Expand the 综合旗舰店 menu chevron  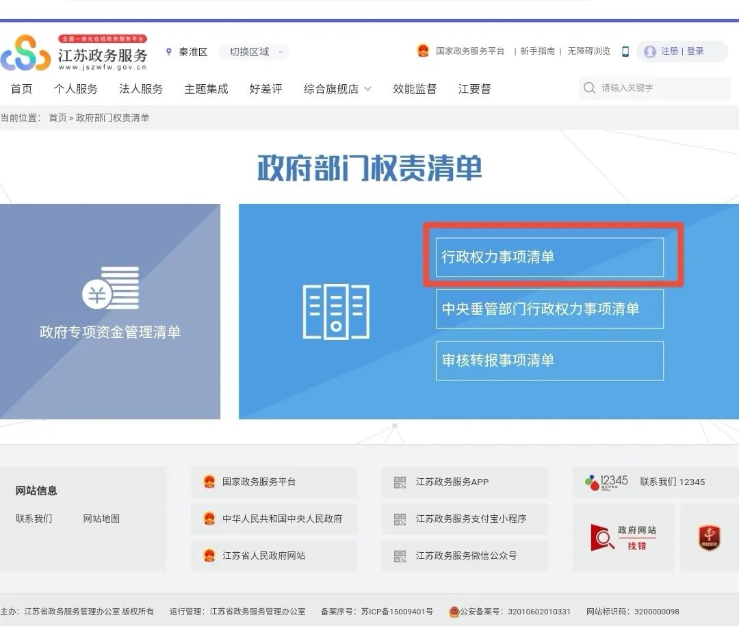[x=368, y=89]
